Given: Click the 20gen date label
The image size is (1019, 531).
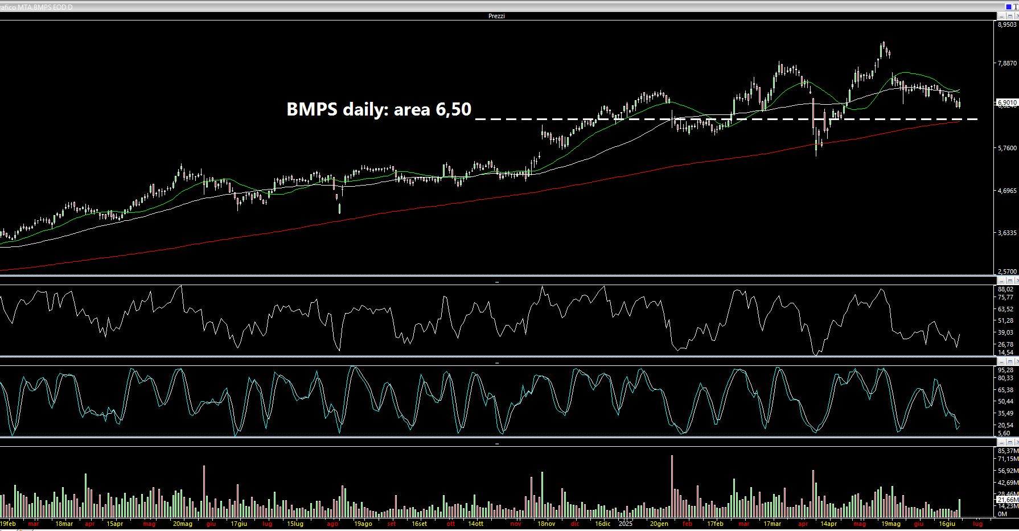Looking at the screenshot, I should (x=659, y=524).
